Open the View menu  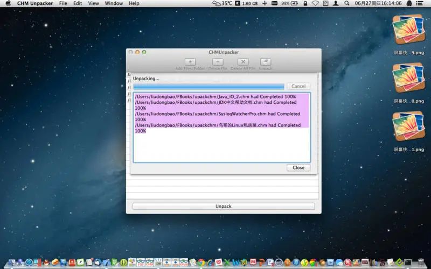pyautogui.click(x=93, y=3)
